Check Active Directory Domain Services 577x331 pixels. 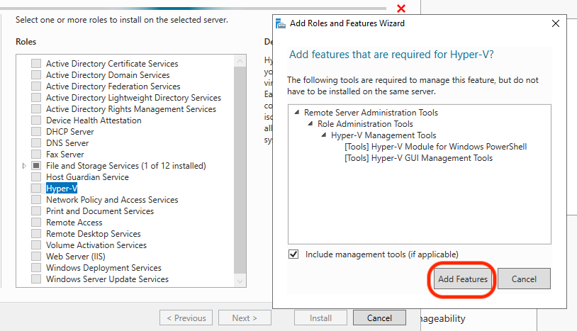coord(36,74)
